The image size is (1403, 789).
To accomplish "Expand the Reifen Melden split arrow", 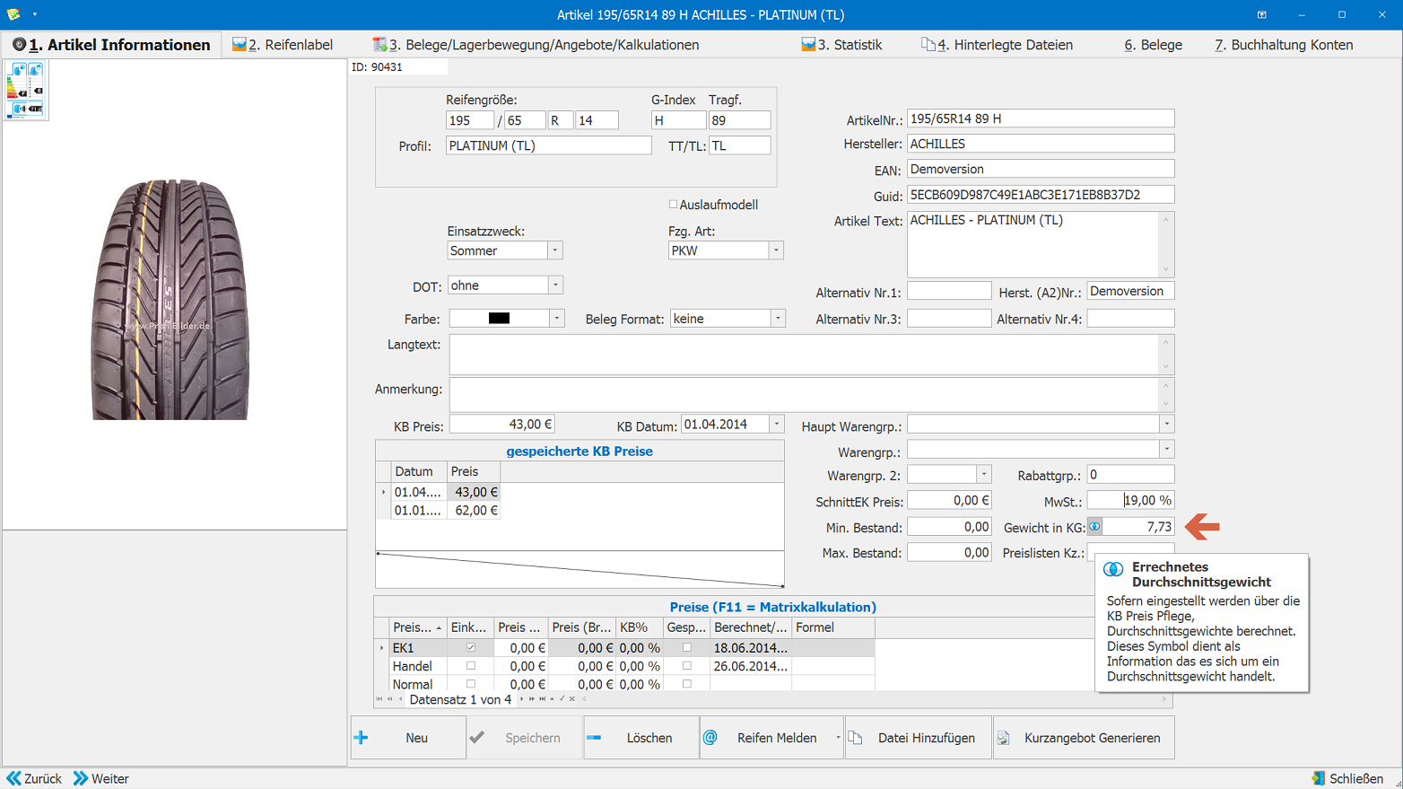I will [x=838, y=738].
